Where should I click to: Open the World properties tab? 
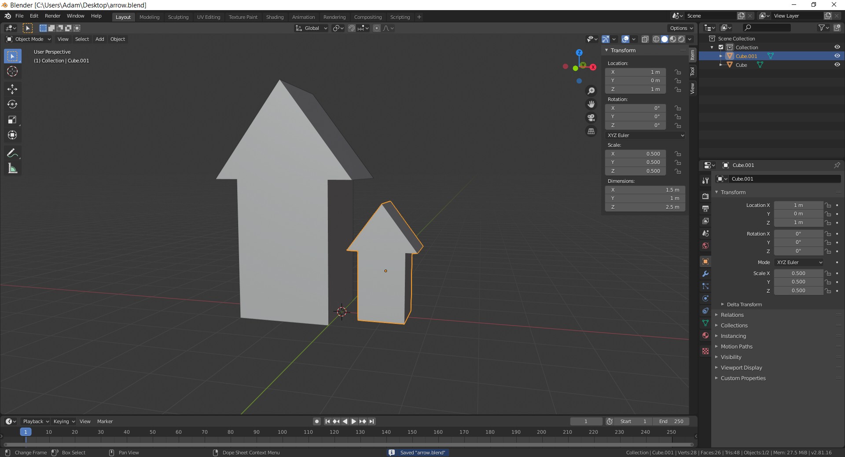[x=705, y=246]
